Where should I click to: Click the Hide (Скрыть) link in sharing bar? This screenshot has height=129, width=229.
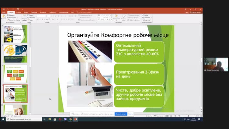pyautogui.click(x=130, y=114)
